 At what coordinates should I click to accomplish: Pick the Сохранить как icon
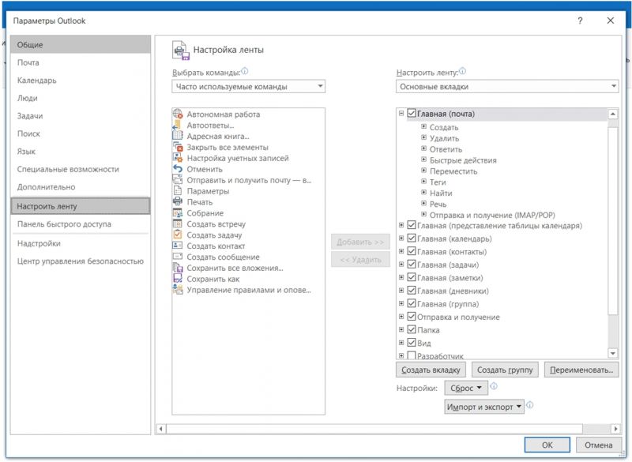(178, 278)
